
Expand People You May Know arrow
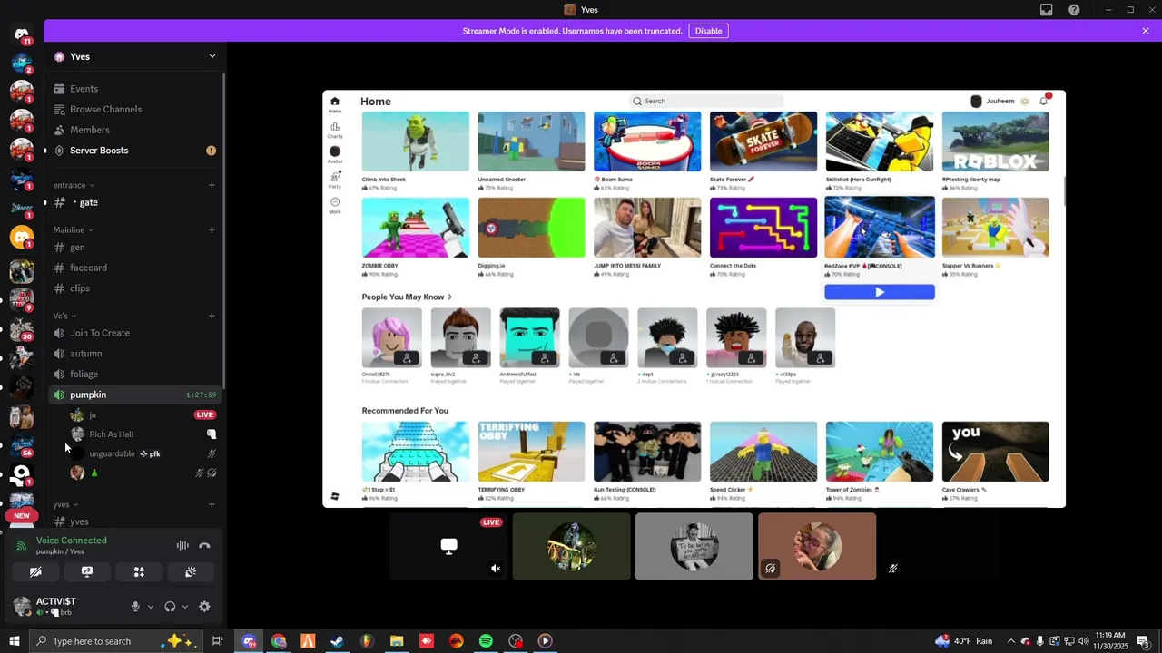[449, 297]
